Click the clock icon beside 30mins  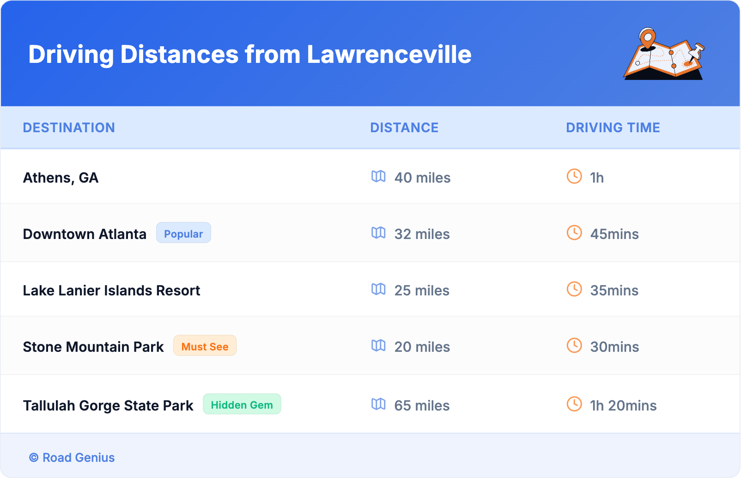pyautogui.click(x=574, y=346)
